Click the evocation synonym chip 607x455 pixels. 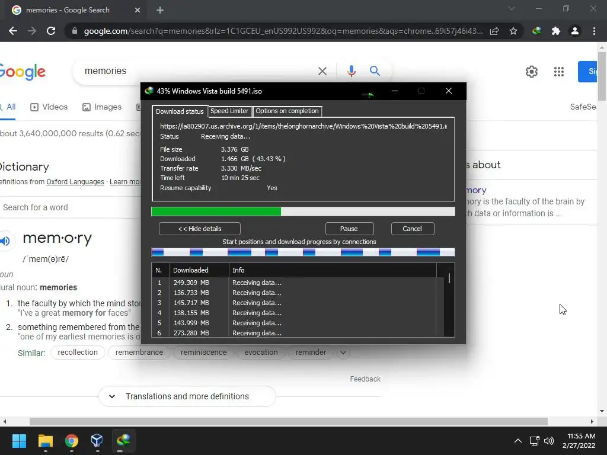tap(261, 353)
